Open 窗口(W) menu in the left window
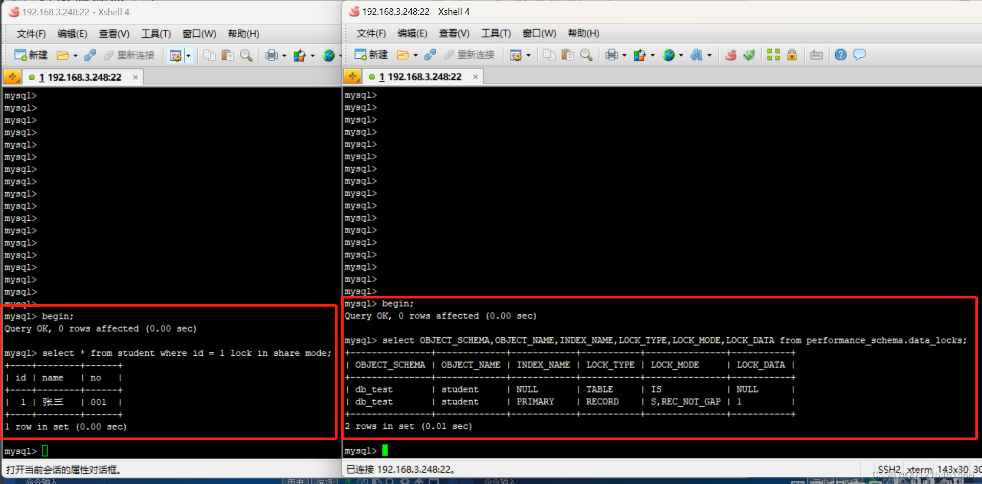Image resolution: width=982 pixels, height=484 pixels. point(199,34)
